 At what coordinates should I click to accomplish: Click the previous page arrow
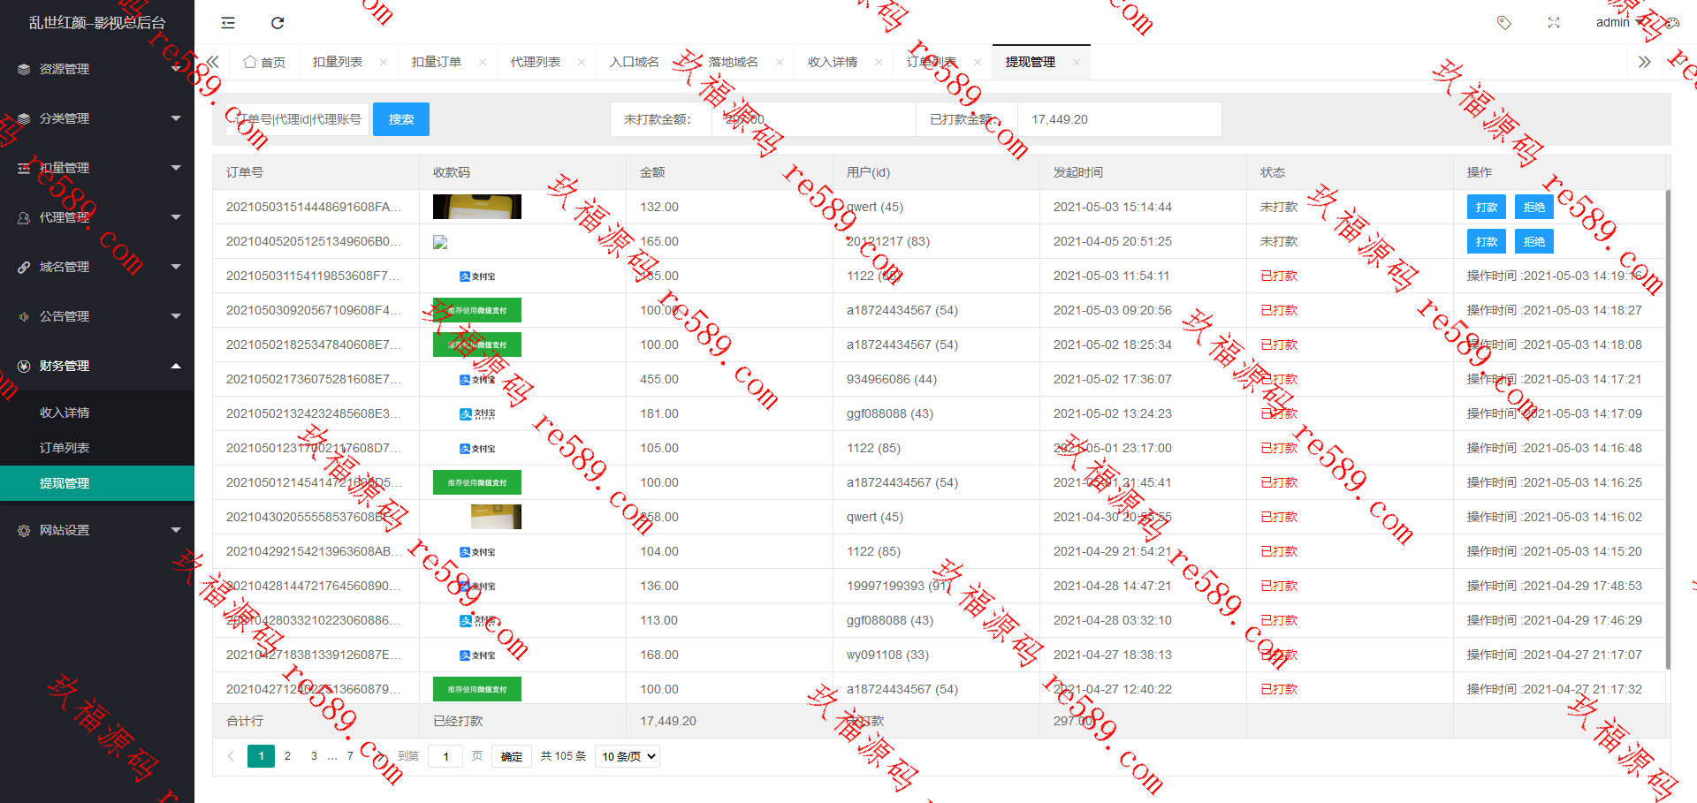click(x=231, y=756)
